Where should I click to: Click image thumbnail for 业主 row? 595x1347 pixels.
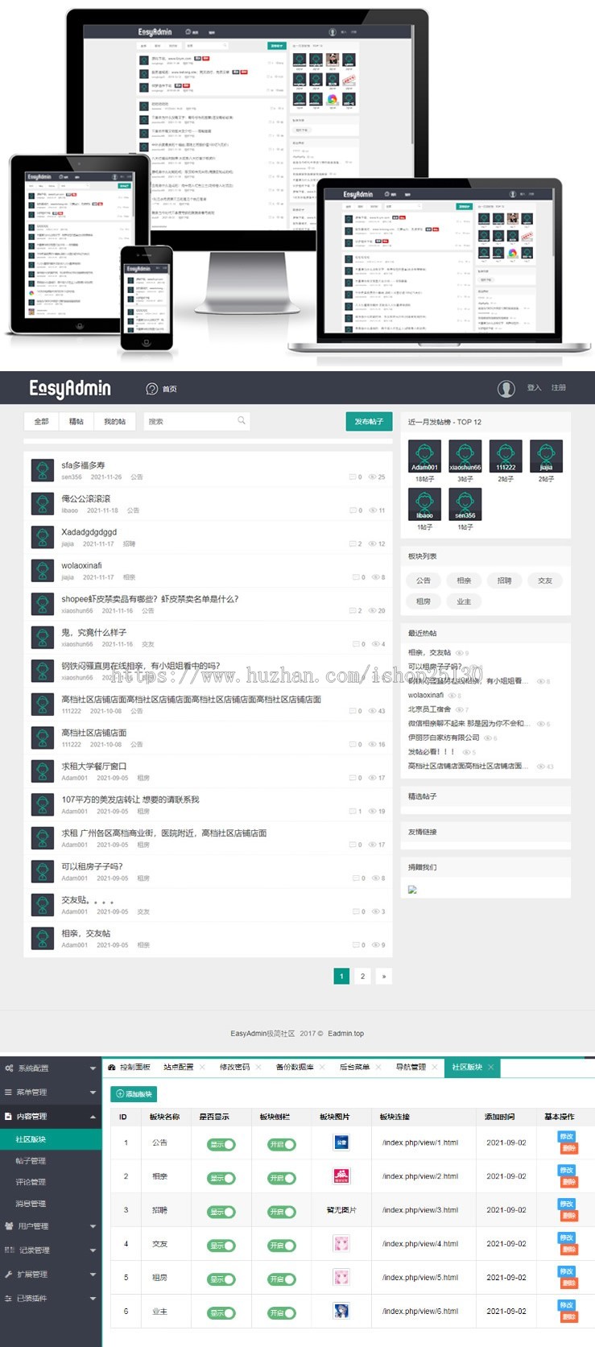point(341,1311)
